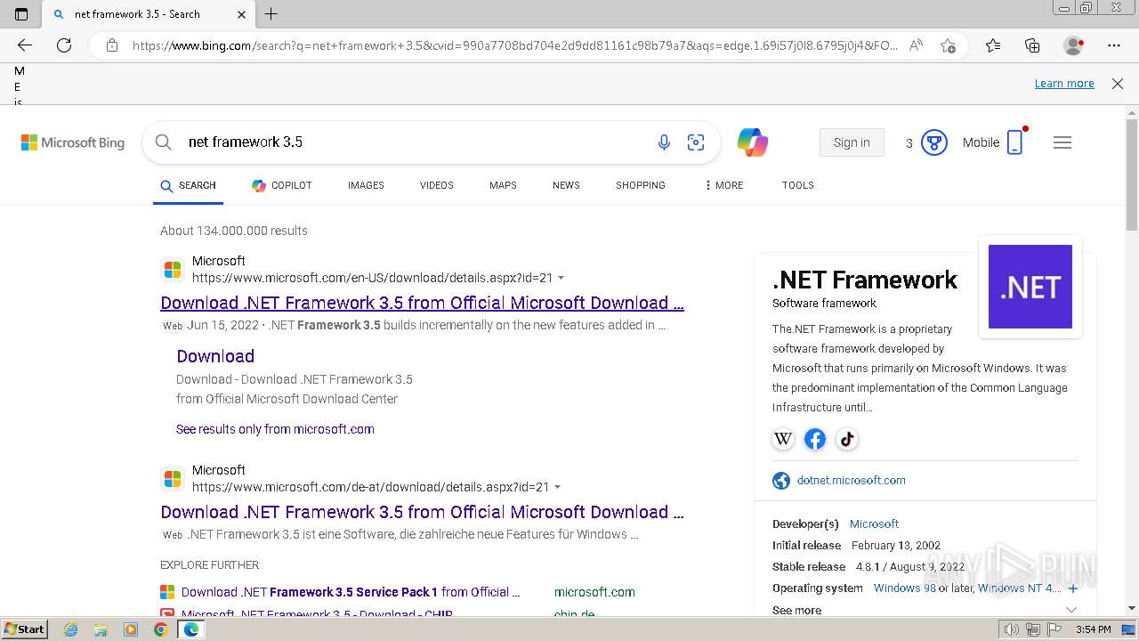Image resolution: width=1139 pixels, height=641 pixels.
Task: Open first Download .NET Framework 3.5 result
Action: click(x=422, y=303)
